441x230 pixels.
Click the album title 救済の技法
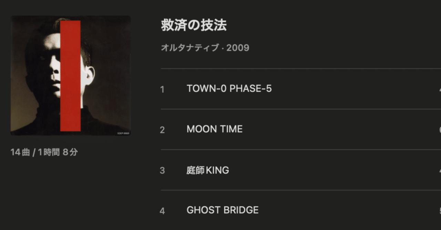tap(193, 25)
